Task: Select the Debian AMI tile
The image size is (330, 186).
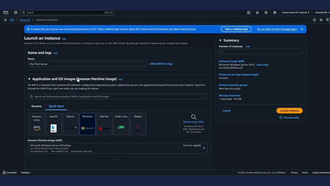Action: 138,124
